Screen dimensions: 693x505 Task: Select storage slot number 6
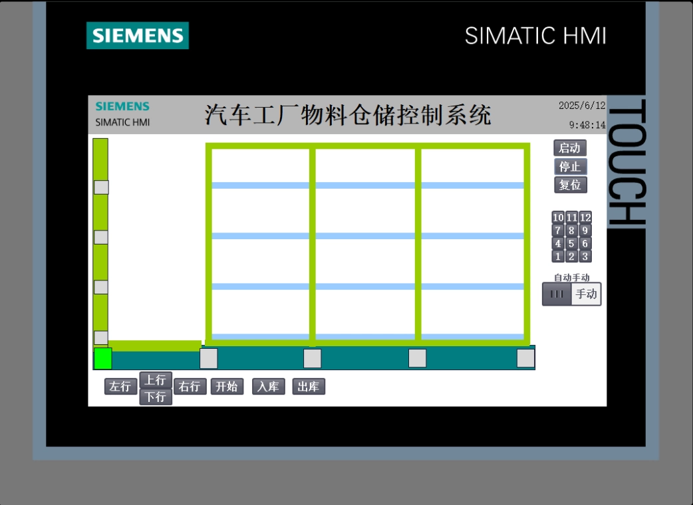pos(585,243)
